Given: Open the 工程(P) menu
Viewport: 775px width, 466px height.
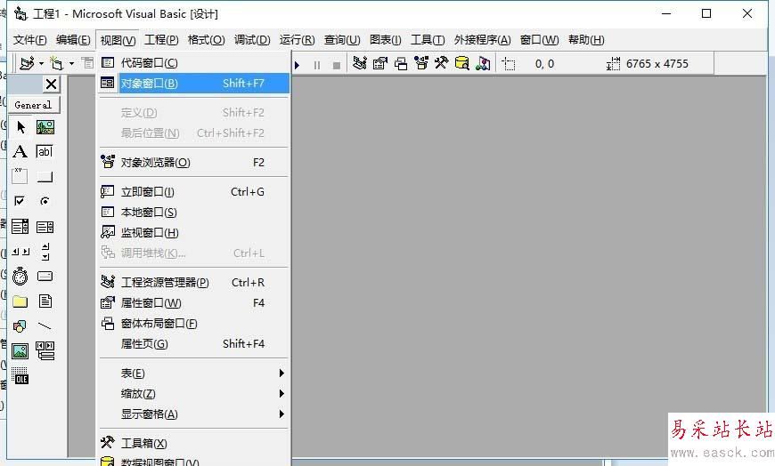Looking at the screenshot, I should click(161, 40).
